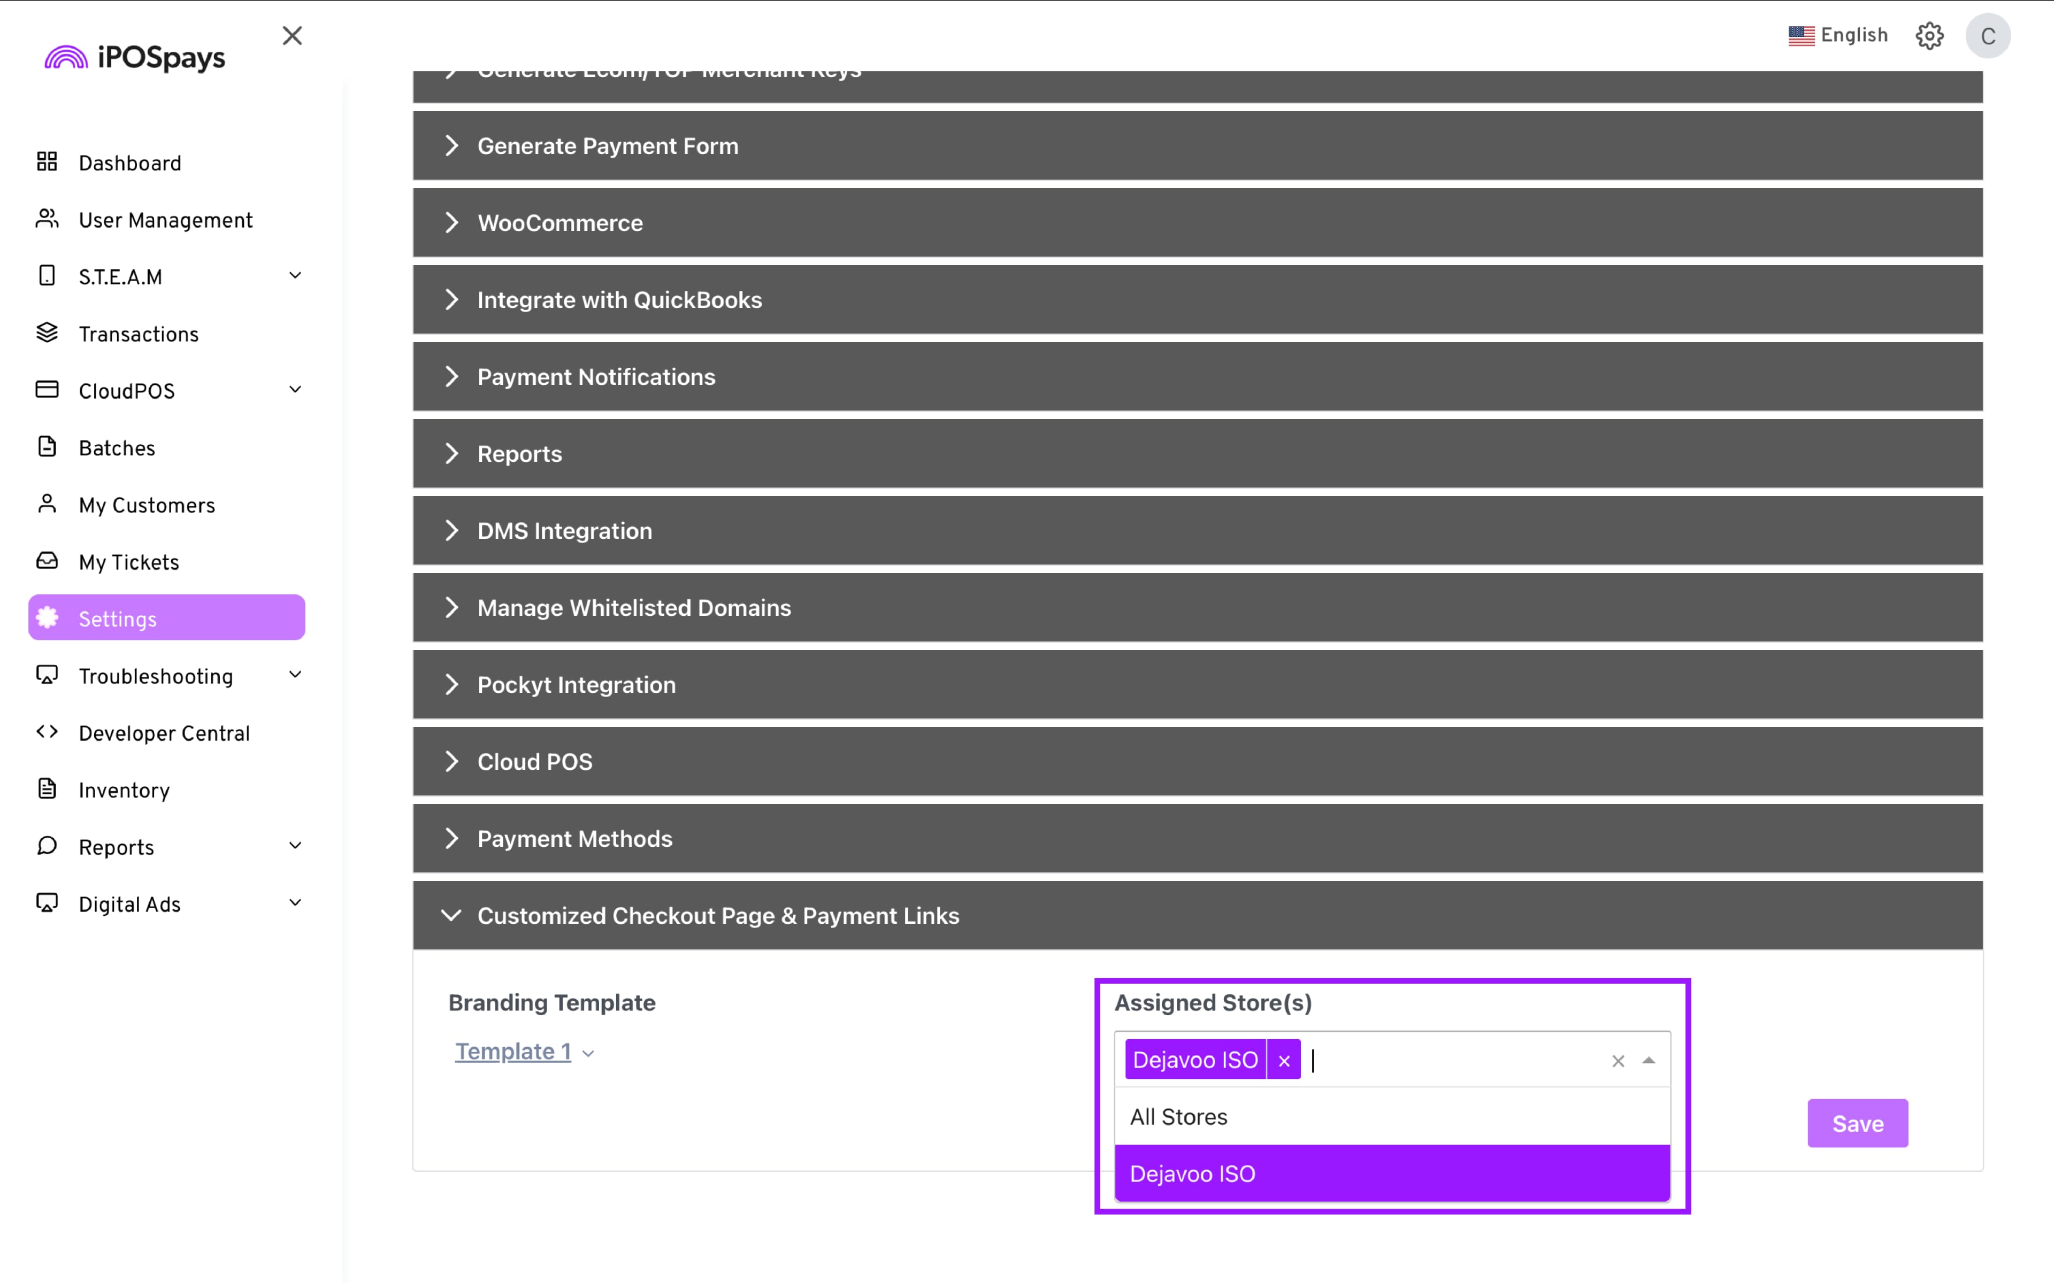Remove the Dejavoo ISO store tag
2054x1283 pixels.
coord(1284,1061)
